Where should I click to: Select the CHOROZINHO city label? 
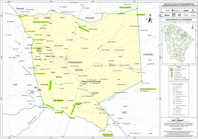[75, 63]
